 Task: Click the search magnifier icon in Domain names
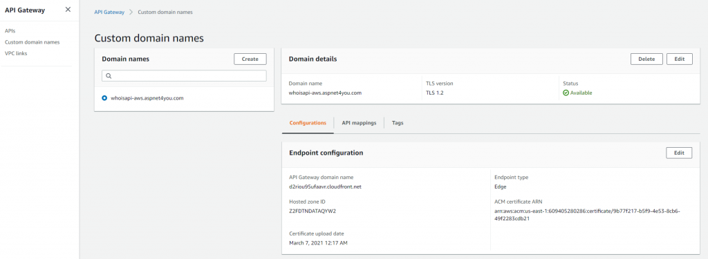tap(109, 76)
